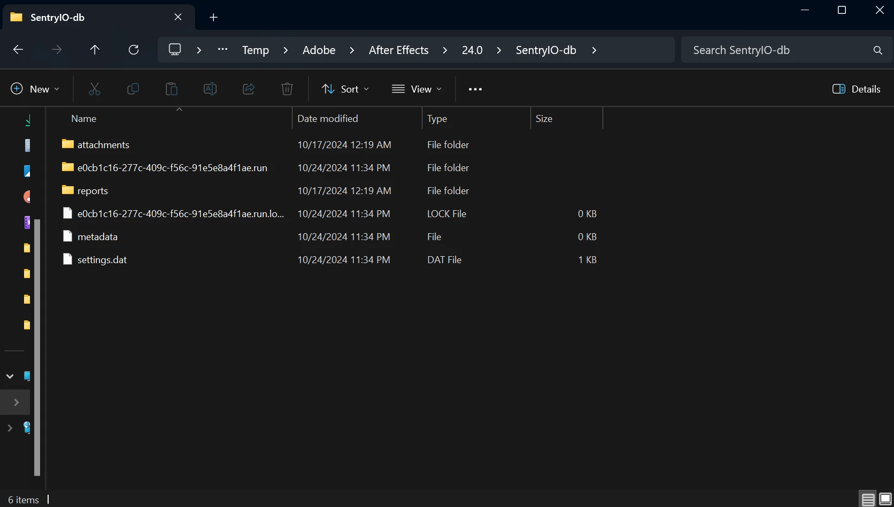Open the New dropdown menu

pos(35,89)
